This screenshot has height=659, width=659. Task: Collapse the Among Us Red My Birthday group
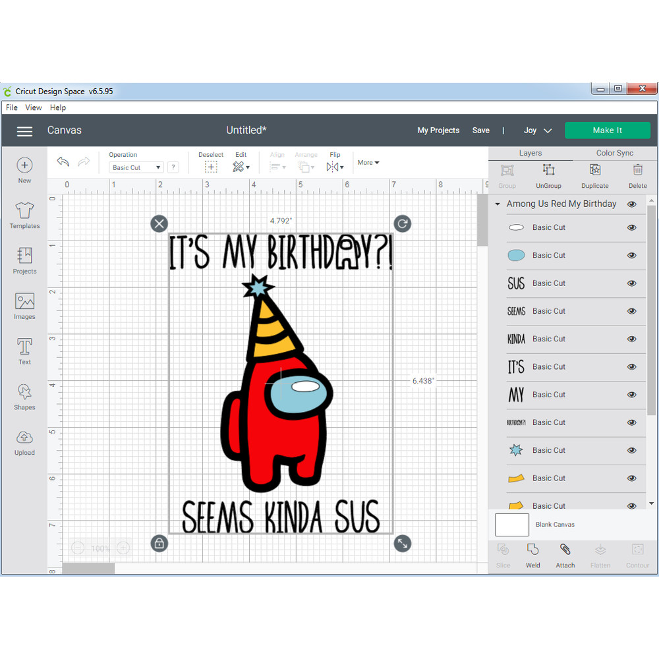498,204
